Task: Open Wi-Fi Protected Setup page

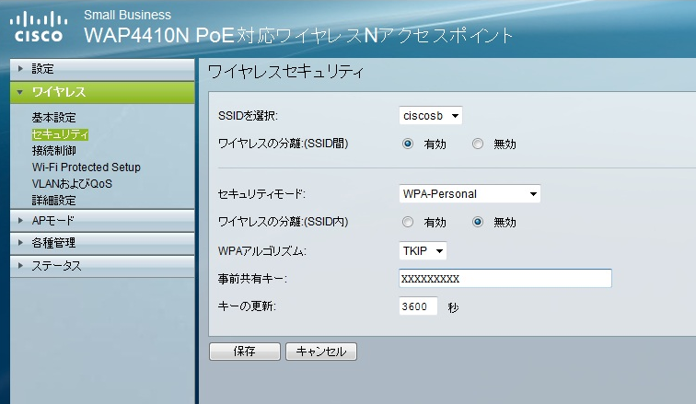Action: click(x=87, y=167)
